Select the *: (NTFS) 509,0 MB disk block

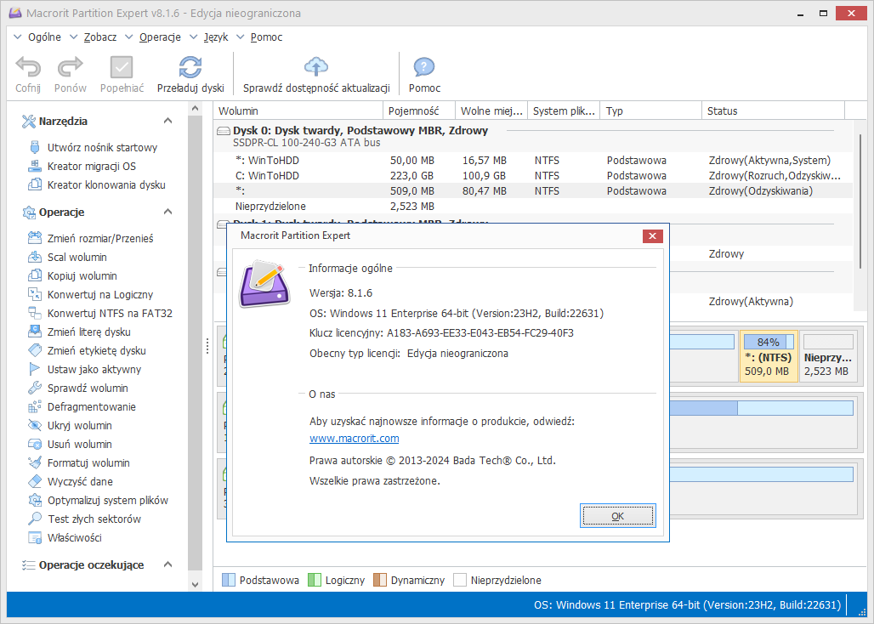[x=769, y=356]
